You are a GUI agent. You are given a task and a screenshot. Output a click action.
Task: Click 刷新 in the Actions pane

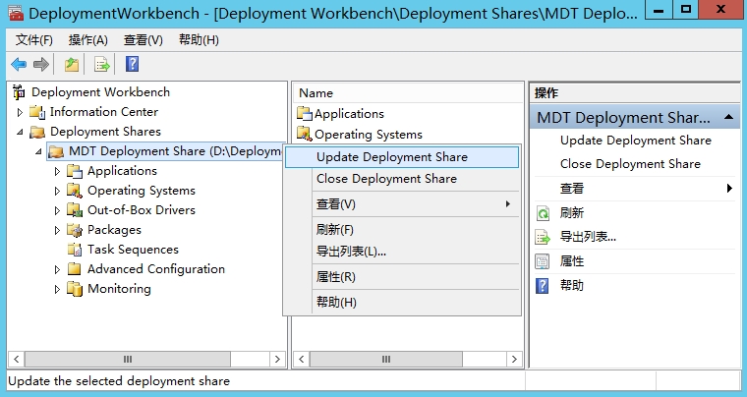point(572,213)
